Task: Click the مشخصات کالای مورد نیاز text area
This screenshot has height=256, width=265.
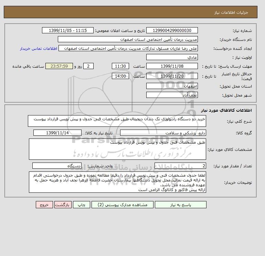Action: coord(117,149)
